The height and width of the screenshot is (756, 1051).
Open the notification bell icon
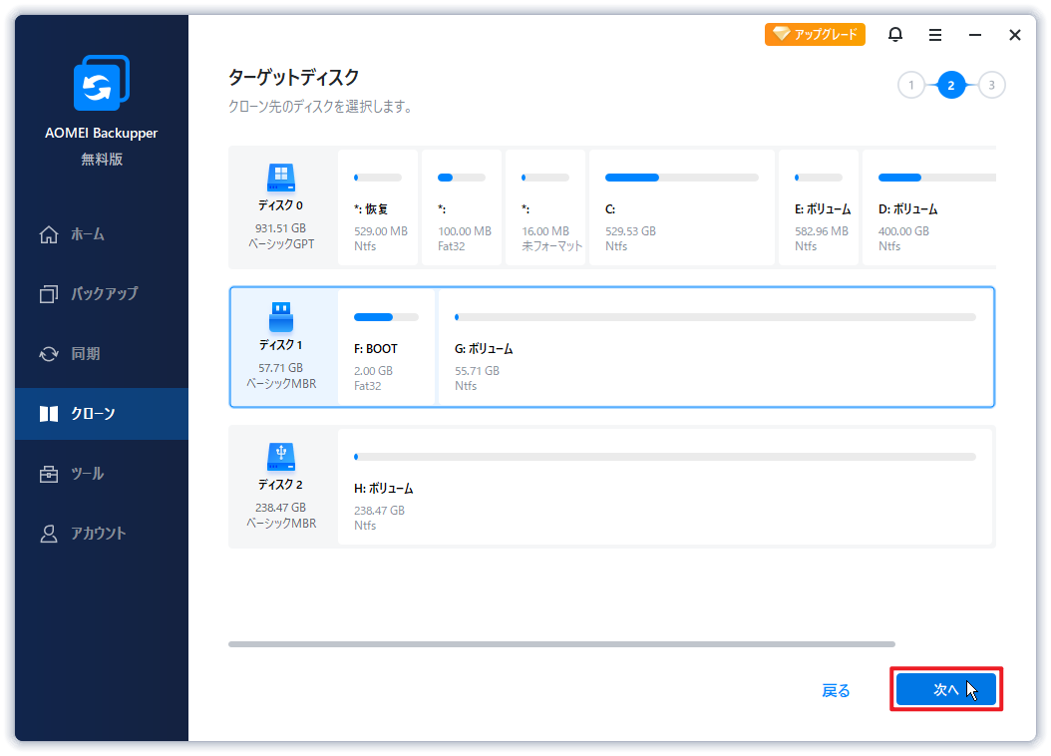pos(895,35)
